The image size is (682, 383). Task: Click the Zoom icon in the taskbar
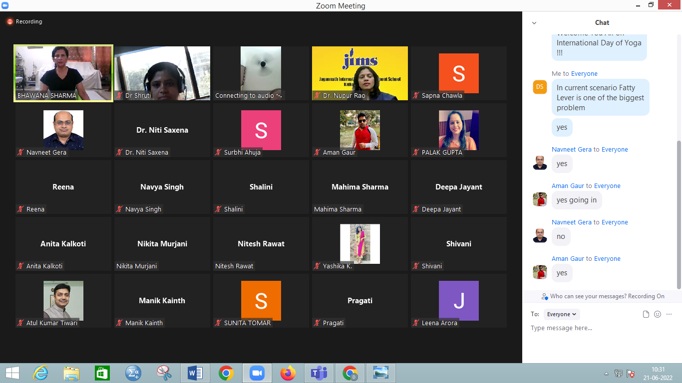pos(257,373)
